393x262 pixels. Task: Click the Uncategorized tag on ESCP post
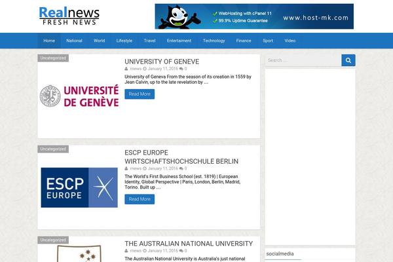tap(53, 149)
